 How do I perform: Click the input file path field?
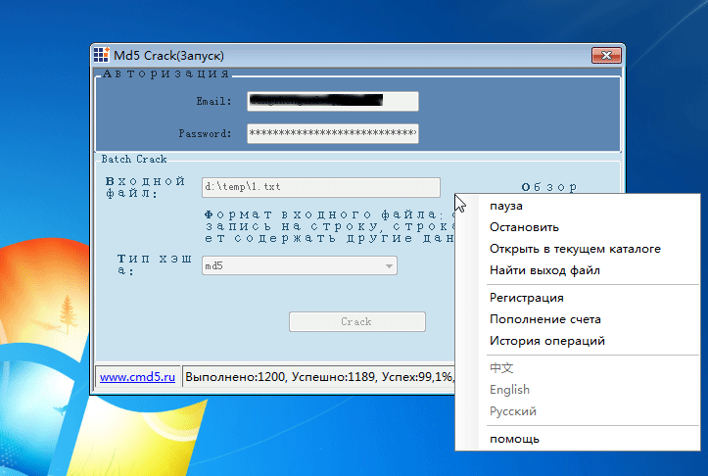coord(321,187)
